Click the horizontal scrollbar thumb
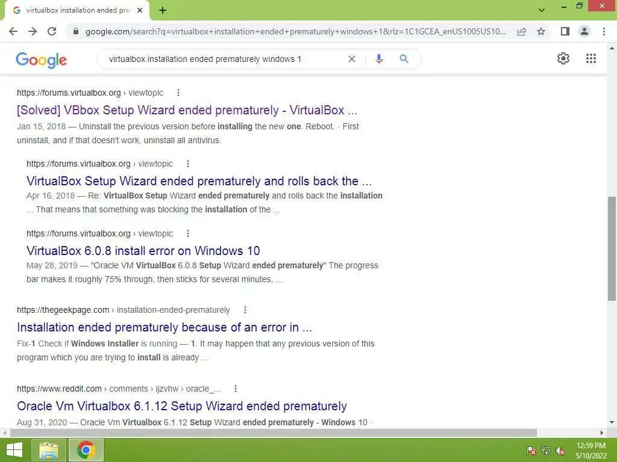The width and height of the screenshot is (617, 462). coord(273,433)
